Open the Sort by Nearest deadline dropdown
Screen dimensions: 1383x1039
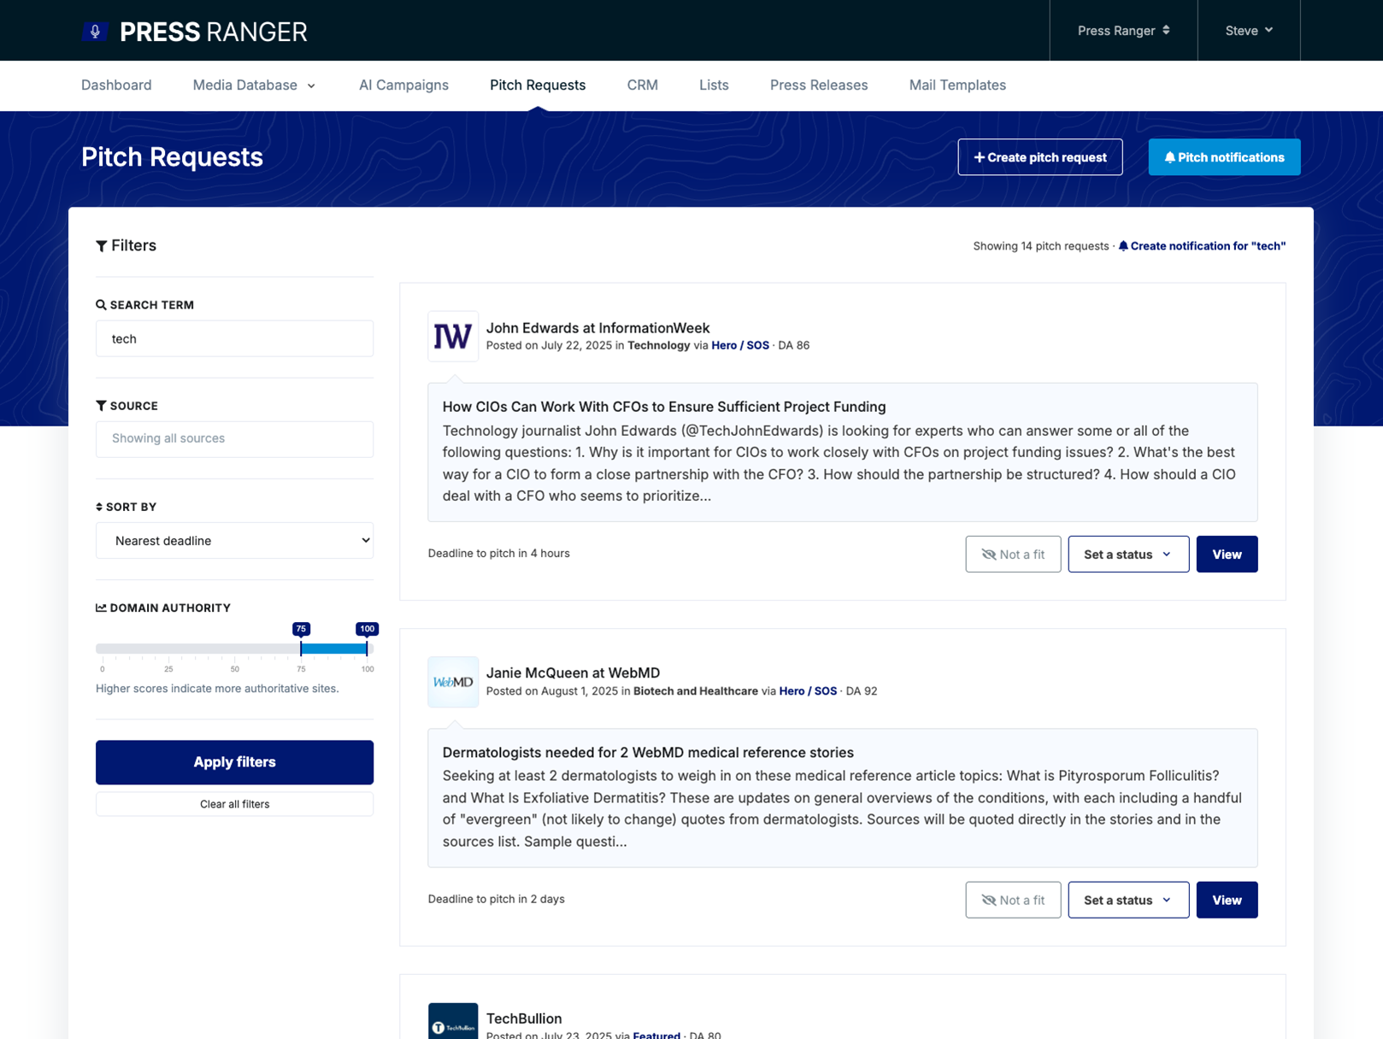click(x=234, y=541)
